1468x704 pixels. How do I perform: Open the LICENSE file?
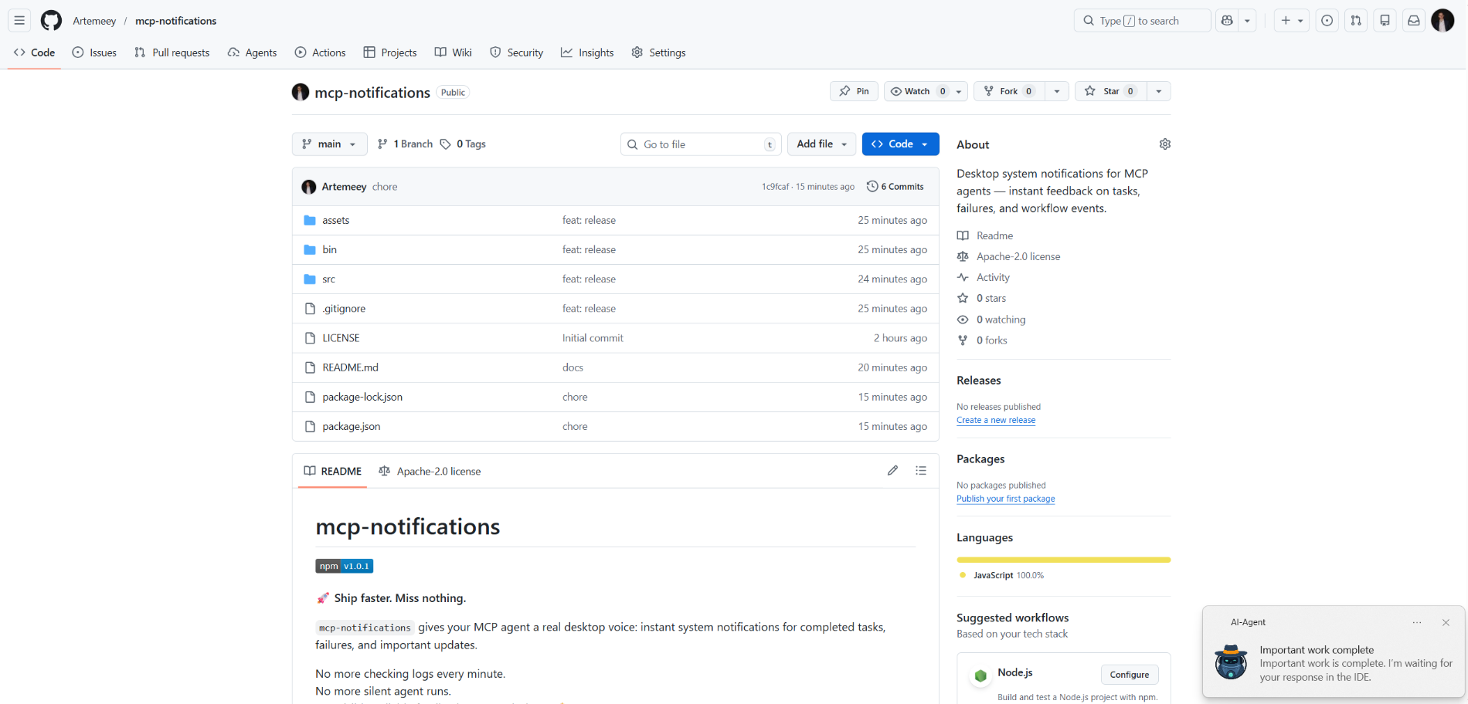(x=341, y=338)
